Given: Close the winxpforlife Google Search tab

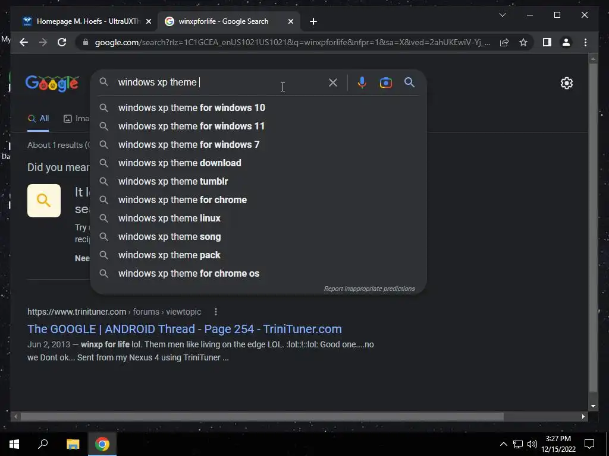Looking at the screenshot, I should [x=290, y=21].
